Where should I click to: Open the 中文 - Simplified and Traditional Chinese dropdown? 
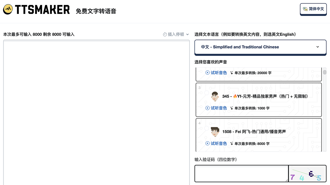coord(260,47)
